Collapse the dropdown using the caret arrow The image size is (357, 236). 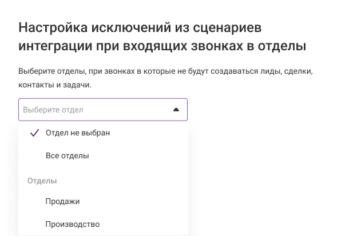click(176, 110)
